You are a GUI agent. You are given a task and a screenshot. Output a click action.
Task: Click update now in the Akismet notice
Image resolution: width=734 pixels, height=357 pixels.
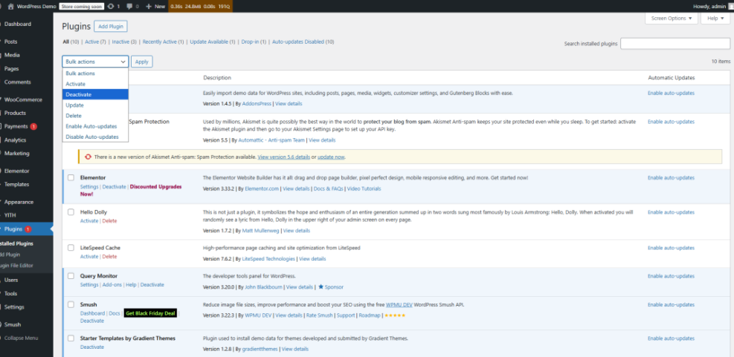(331, 157)
